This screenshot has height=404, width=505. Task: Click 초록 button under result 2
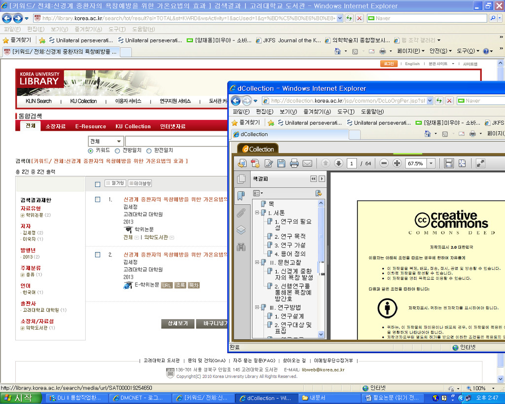(x=180, y=286)
